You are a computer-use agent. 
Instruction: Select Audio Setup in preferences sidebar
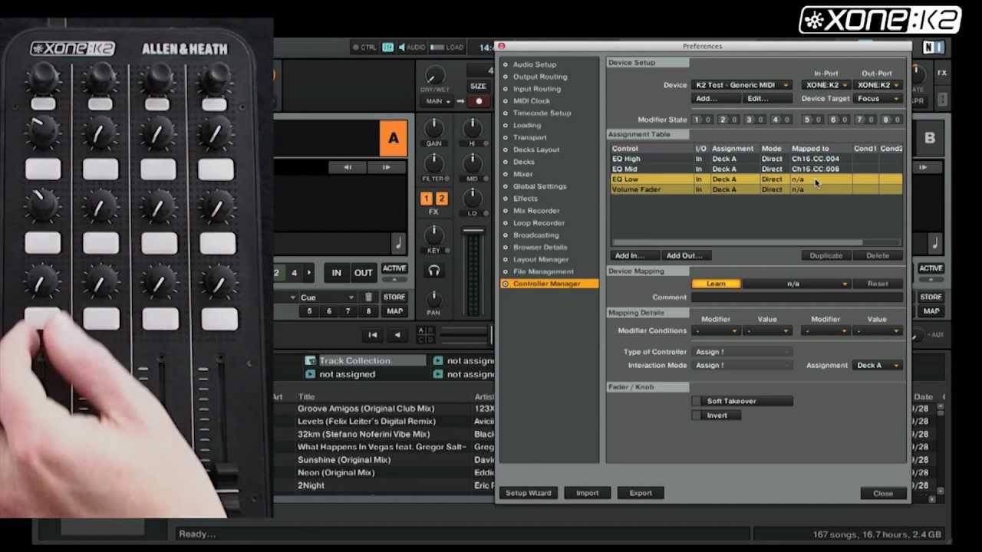[535, 64]
